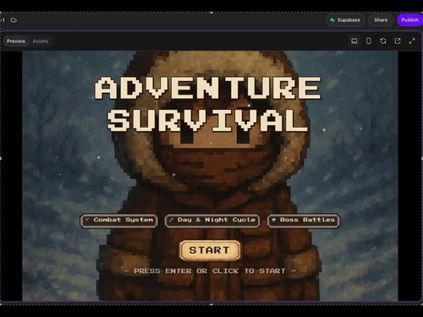Click the Boss Battles badge
Image resolution: width=423 pixels, height=317 pixels.
304,221
